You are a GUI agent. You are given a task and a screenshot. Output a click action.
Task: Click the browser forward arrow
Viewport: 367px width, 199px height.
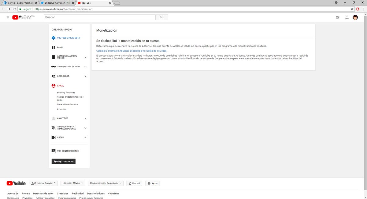coord(9,9)
